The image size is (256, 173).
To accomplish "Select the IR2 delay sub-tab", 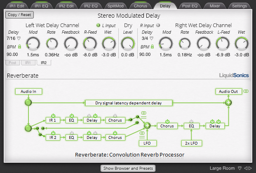I will click(x=44, y=62).
